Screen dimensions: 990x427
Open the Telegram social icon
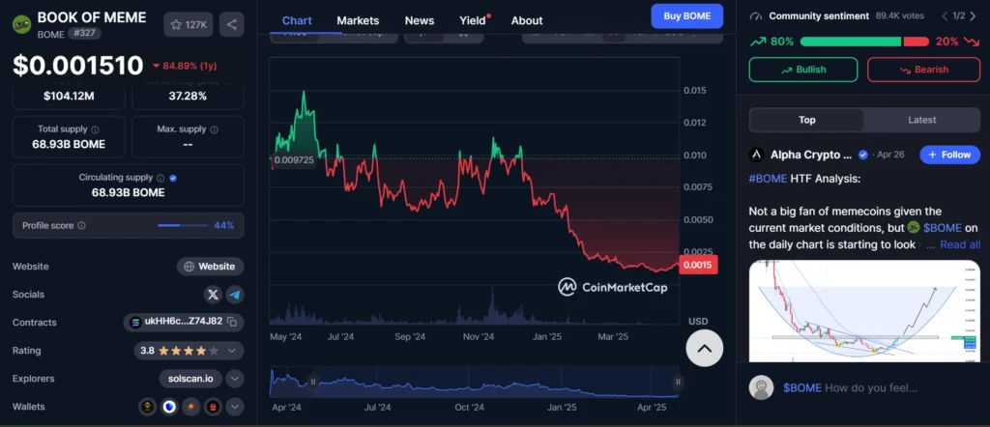(x=235, y=295)
